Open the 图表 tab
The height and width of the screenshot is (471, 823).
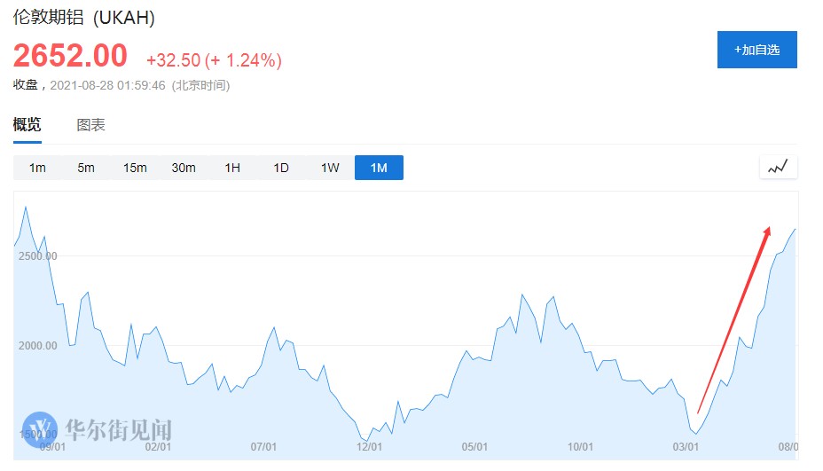click(90, 125)
